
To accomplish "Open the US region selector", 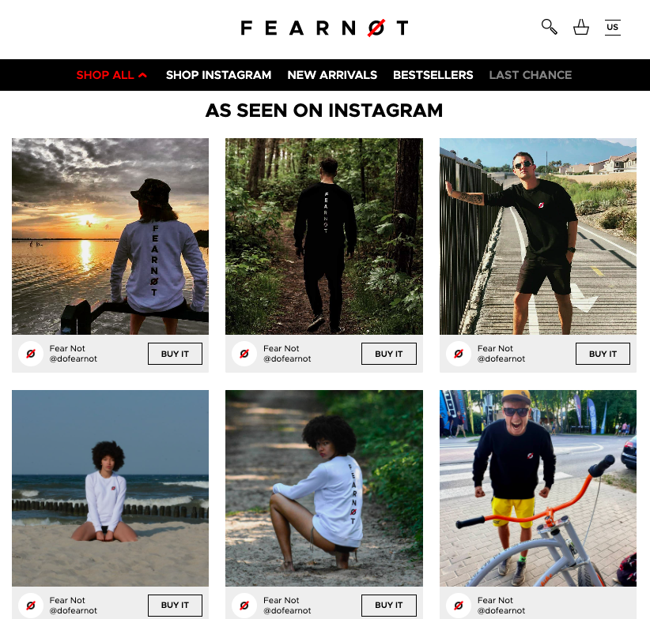I will click(612, 28).
